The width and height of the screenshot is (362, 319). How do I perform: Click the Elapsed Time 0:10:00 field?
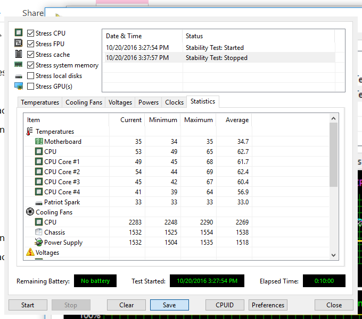pos(324,281)
